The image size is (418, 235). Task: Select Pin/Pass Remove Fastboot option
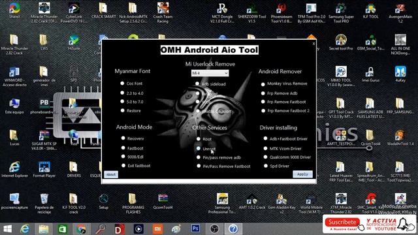tap(199, 166)
